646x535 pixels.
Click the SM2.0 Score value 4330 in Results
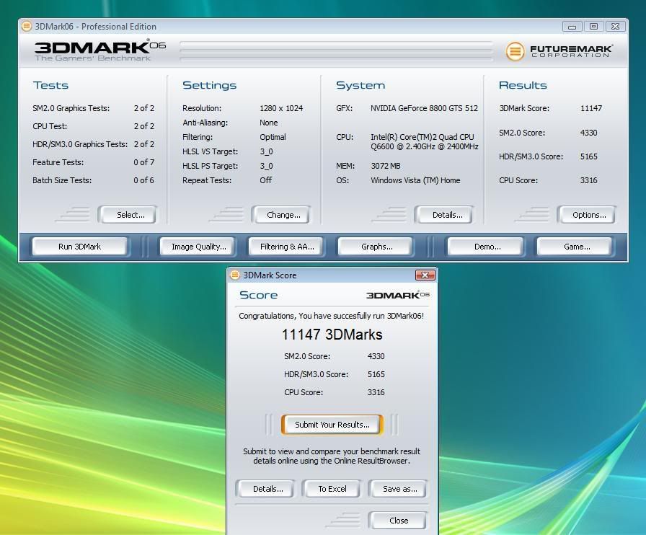(x=588, y=133)
